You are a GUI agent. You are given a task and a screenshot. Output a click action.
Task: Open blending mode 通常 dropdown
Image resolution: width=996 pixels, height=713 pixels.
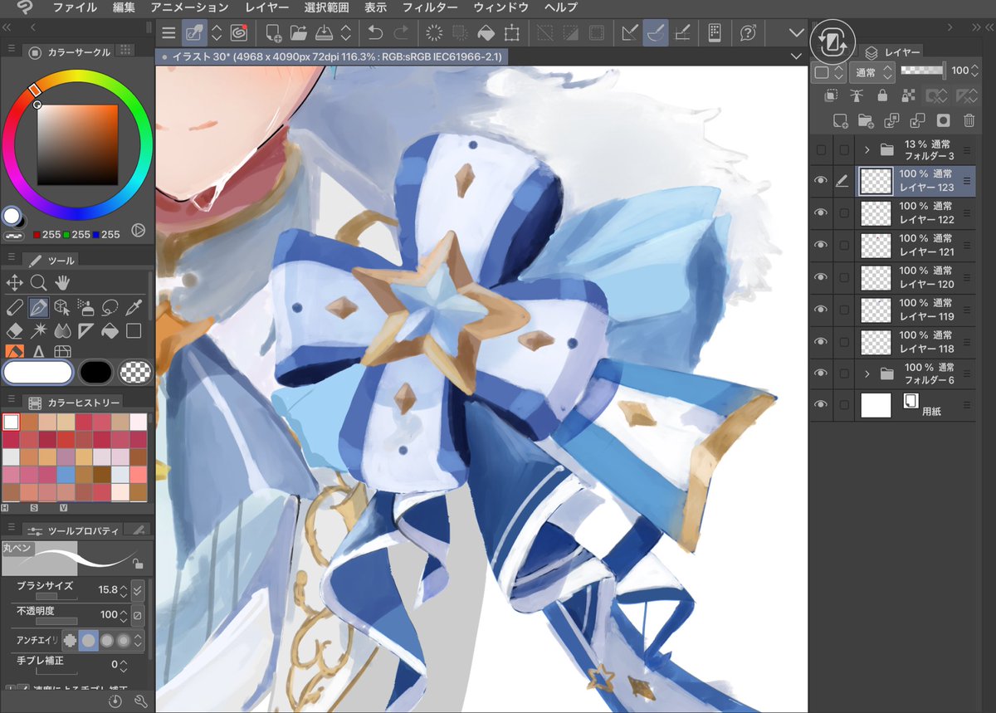(871, 72)
